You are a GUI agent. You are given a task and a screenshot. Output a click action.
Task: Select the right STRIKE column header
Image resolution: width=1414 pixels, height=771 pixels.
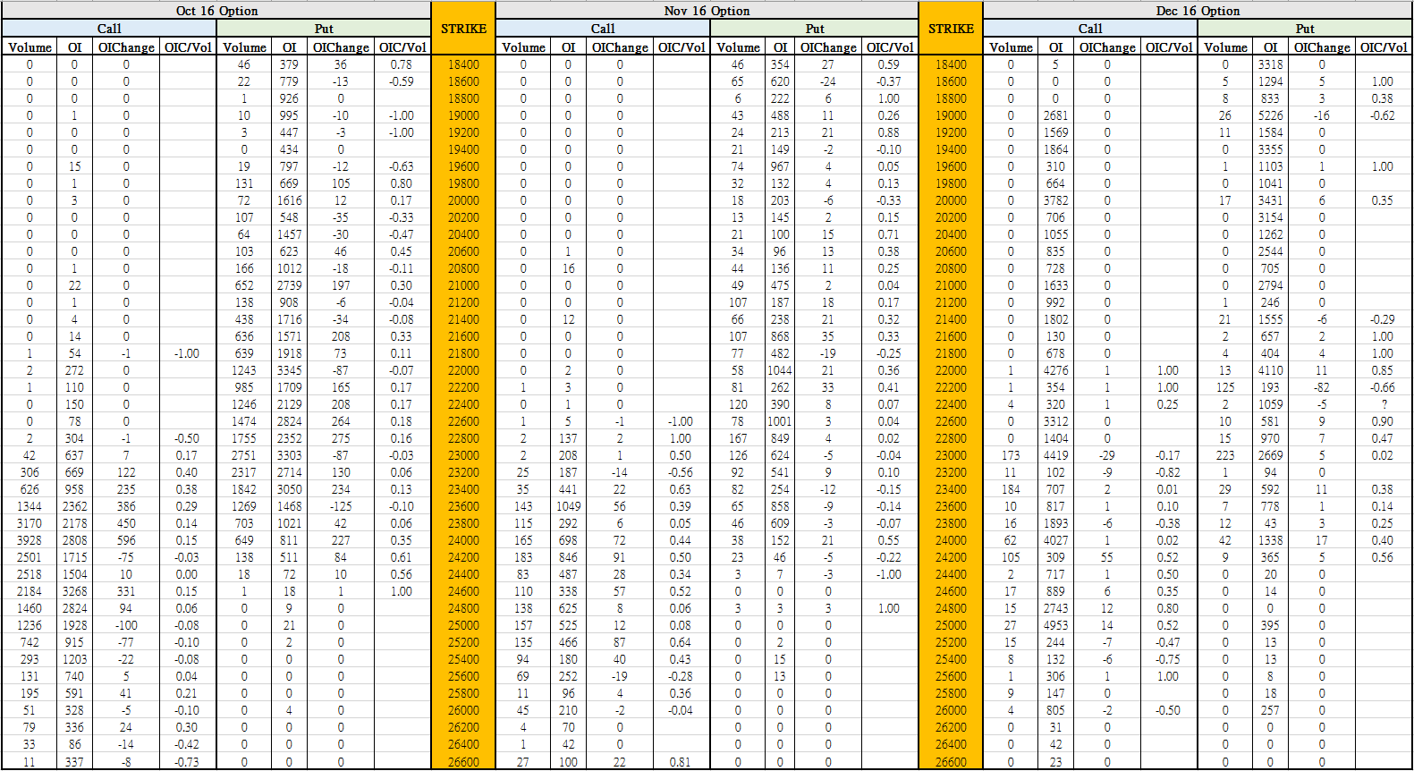tap(951, 29)
